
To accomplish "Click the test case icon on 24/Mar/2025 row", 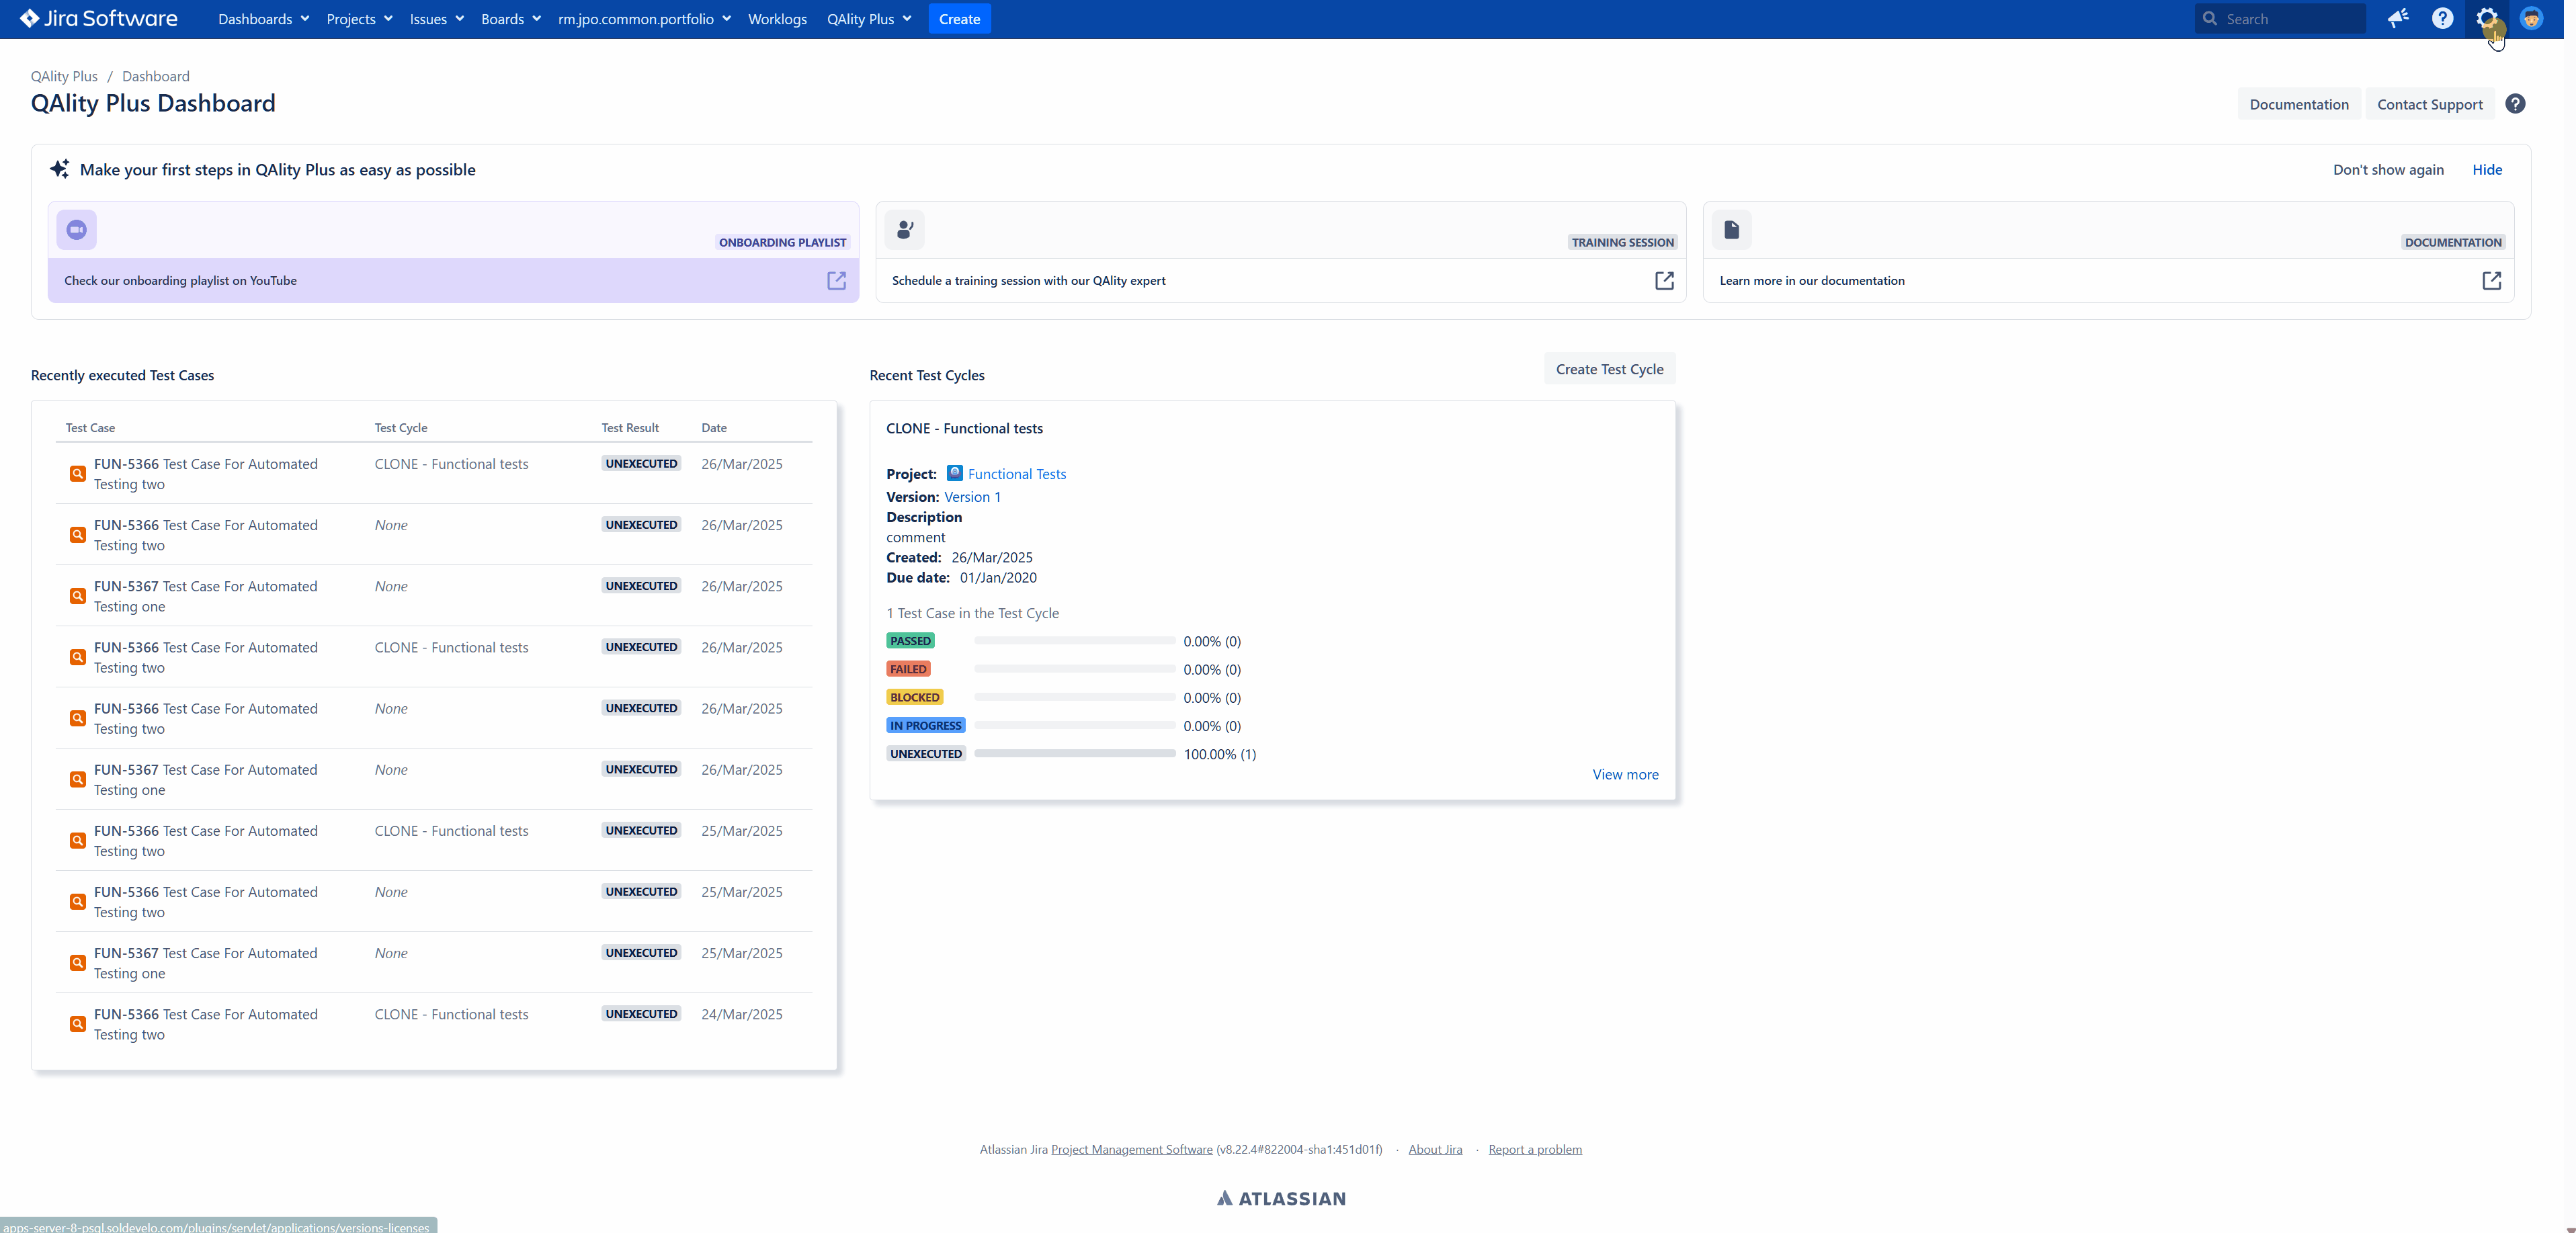I will click(x=77, y=1024).
